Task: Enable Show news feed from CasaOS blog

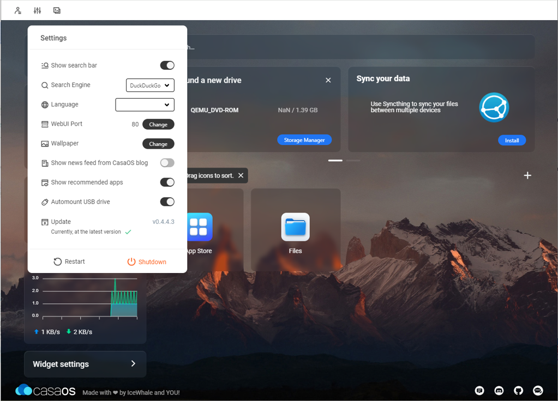Action: tap(167, 162)
